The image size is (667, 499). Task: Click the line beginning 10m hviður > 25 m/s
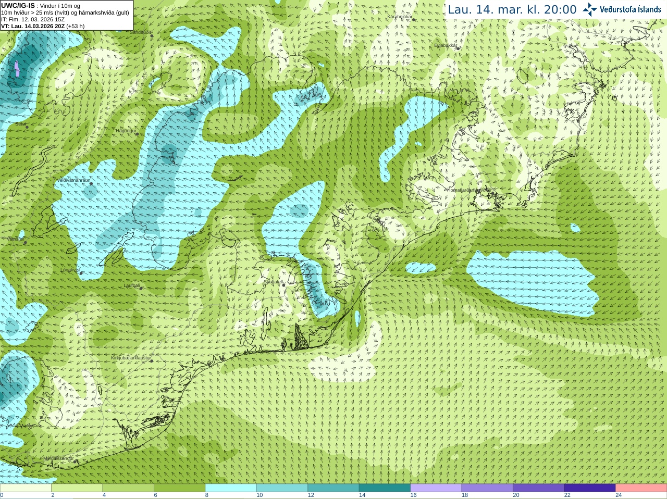point(65,13)
